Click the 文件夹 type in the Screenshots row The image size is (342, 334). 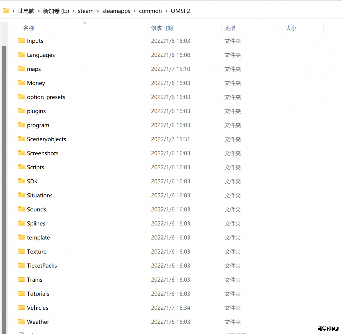[233, 153]
